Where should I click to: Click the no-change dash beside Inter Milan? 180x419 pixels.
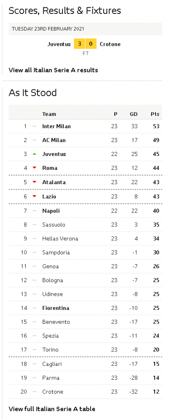(x=34, y=126)
